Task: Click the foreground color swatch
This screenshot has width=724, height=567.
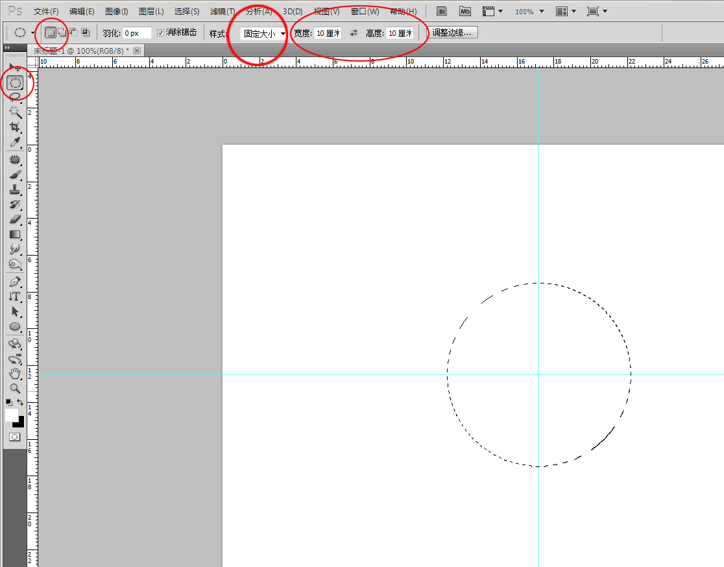Action: coord(10,414)
